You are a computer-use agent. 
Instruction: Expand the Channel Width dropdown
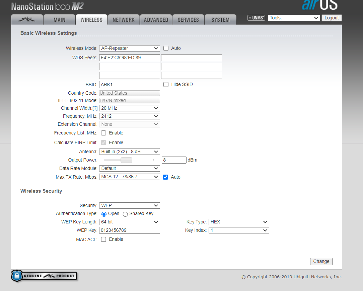(129, 108)
